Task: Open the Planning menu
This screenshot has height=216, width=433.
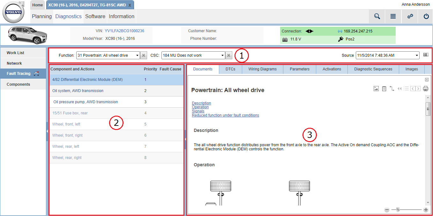Action: pos(42,16)
